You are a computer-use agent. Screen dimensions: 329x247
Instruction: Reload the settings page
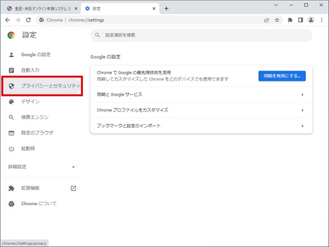click(x=28, y=20)
